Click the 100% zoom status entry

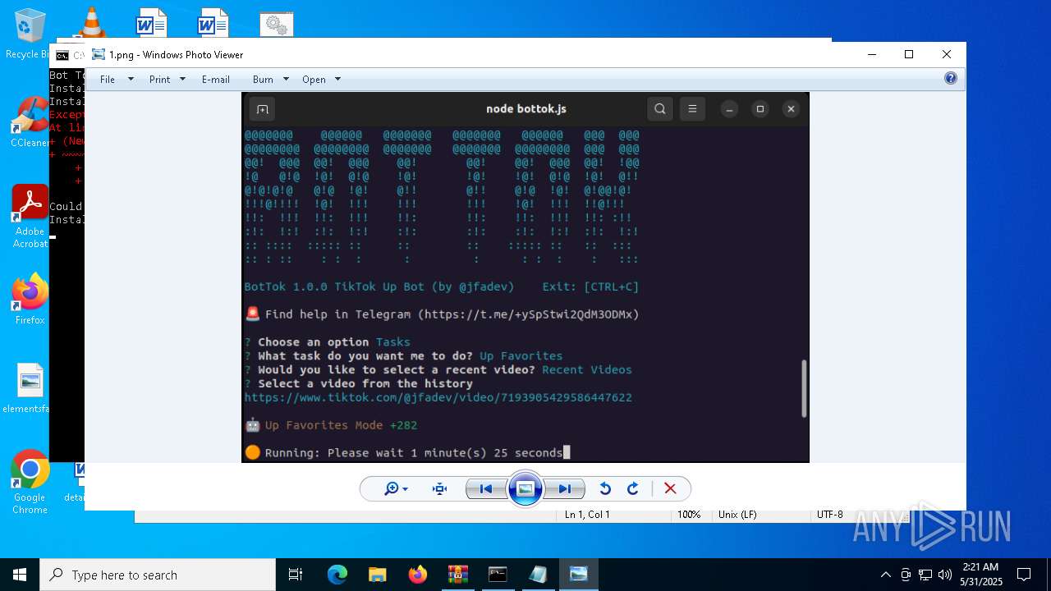pyautogui.click(x=688, y=515)
